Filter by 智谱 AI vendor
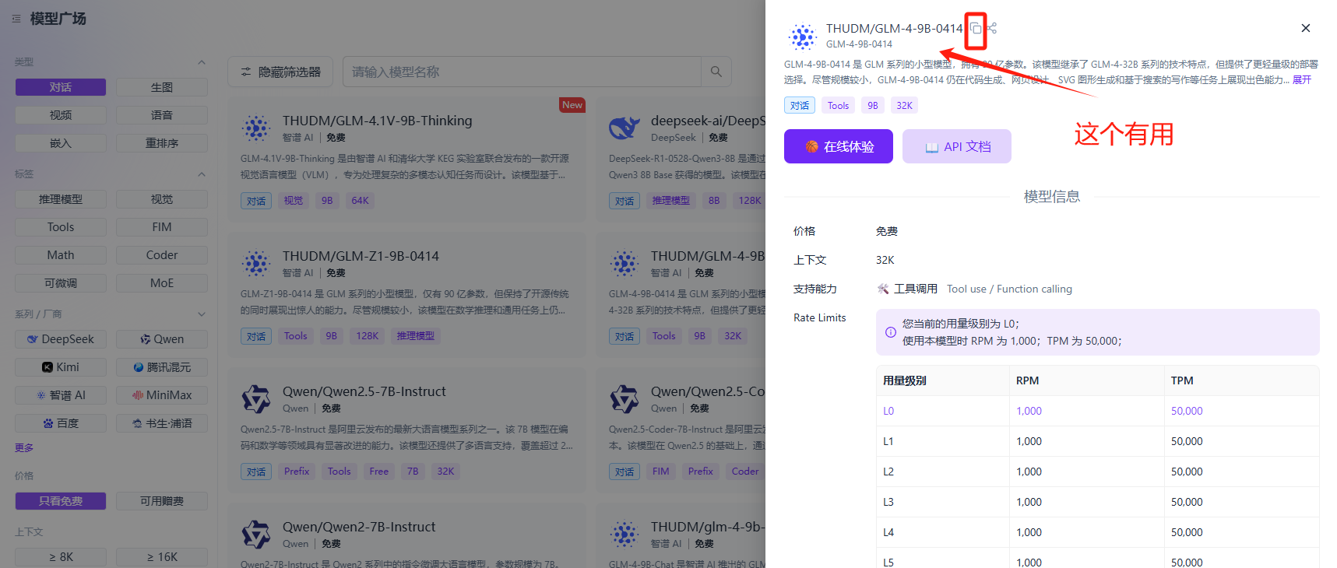The width and height of the screenshot is (1337, 568). 61,395
